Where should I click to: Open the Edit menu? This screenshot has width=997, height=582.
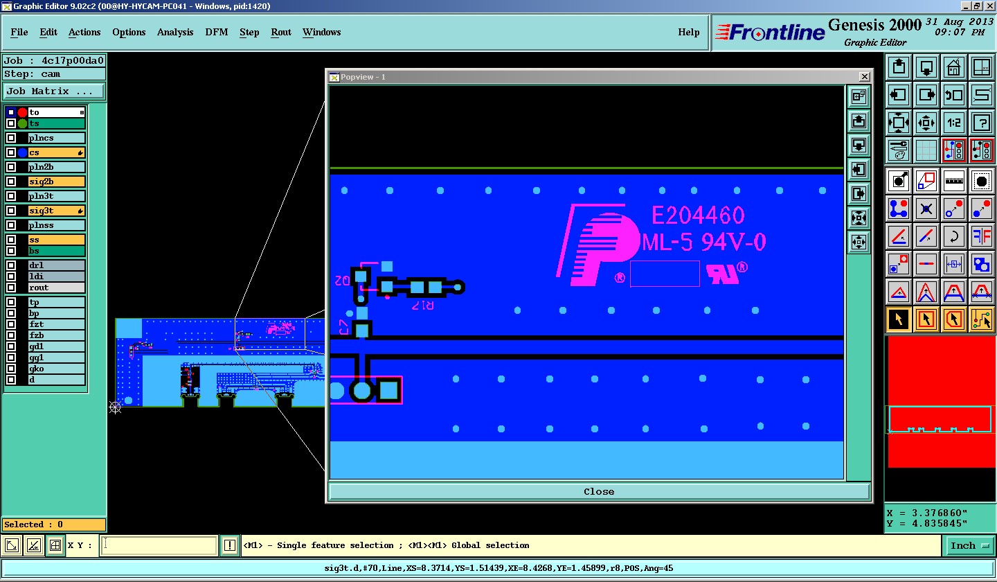click(x=48, y=32)
